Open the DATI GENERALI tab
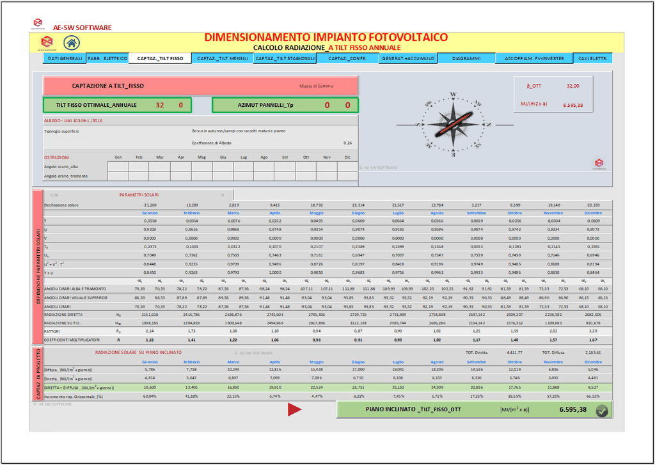This screenshot has height=465, width=655. (x=65, y=58)
